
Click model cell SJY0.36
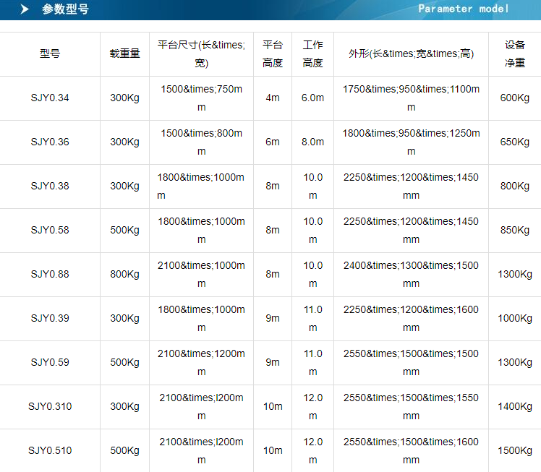(x=50, y=142)
